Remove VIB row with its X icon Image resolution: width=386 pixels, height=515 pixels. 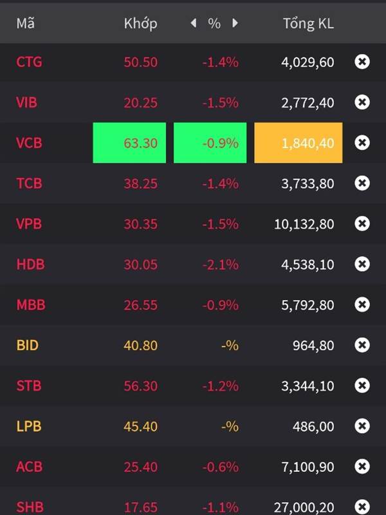click(x=362, y=102)
